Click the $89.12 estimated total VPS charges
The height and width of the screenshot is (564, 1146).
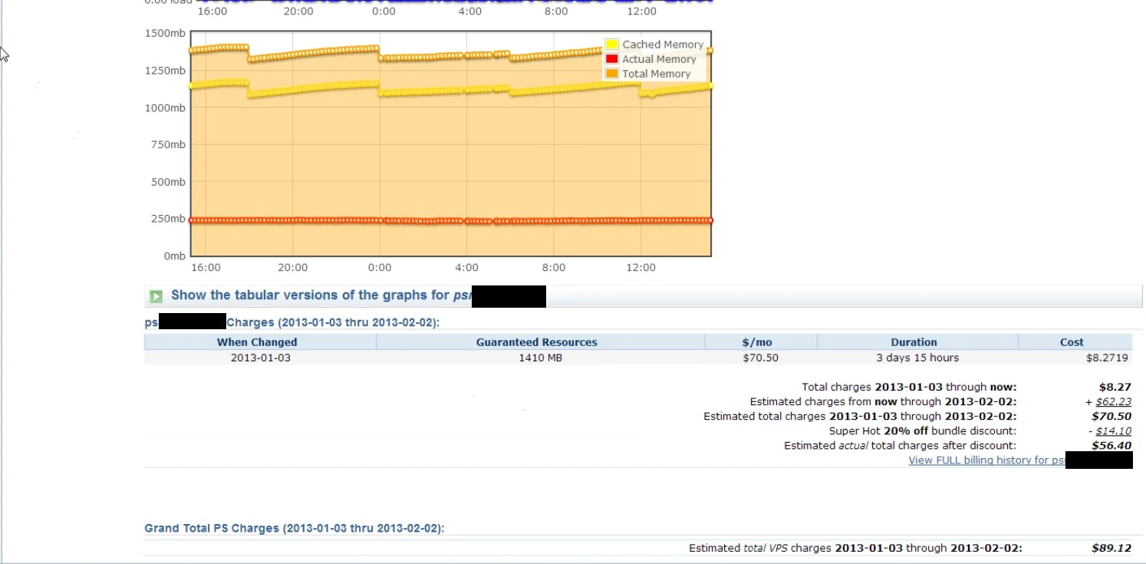[1111, 549]
